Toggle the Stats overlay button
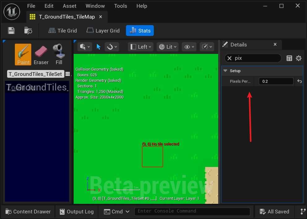This screenshot has width=307, height=219. pyautogui.click(x=140, y=30)
